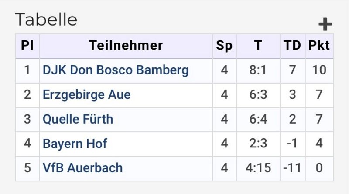Click the Pkt column header
The image size is (349, 194).
319,46
